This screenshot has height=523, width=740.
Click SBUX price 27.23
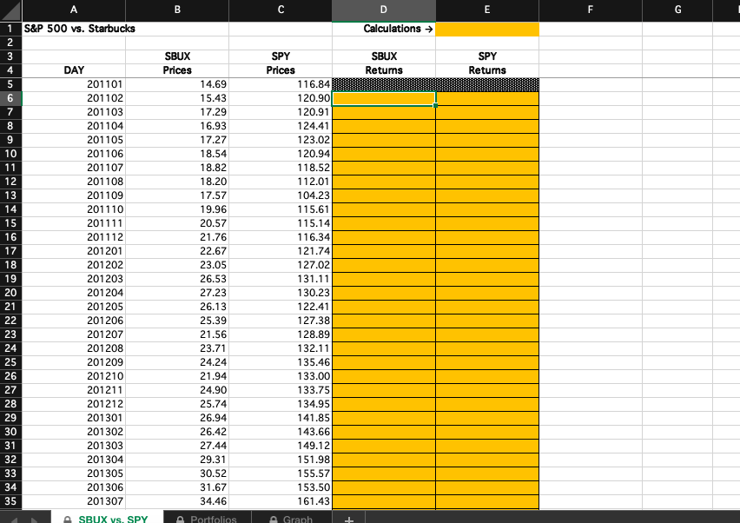177,293
